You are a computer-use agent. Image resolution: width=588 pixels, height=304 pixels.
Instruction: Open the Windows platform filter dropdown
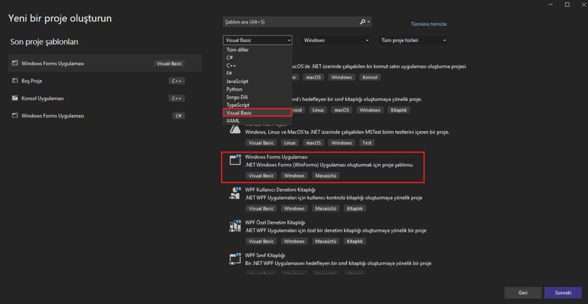click(336, 40)
